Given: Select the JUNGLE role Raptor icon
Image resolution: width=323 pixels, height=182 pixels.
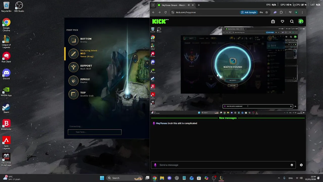Looking at the screenshot, I should [x=74, y=81].
